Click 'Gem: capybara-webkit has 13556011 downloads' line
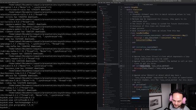 [23, 24]
